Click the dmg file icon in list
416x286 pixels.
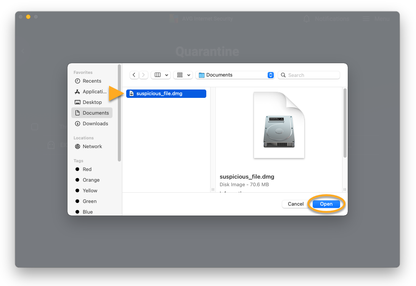pyautogui.click(x=132, y=94)
